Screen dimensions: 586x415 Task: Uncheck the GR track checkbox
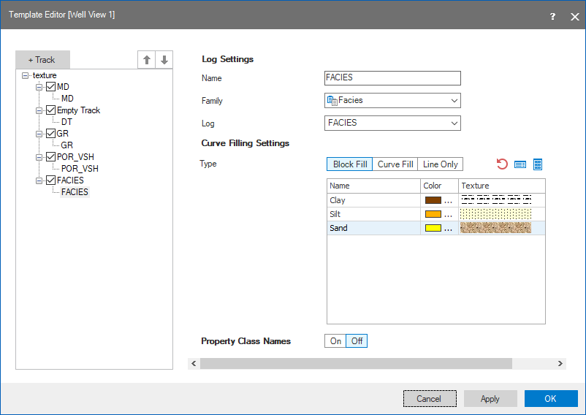tap(50, 134)
